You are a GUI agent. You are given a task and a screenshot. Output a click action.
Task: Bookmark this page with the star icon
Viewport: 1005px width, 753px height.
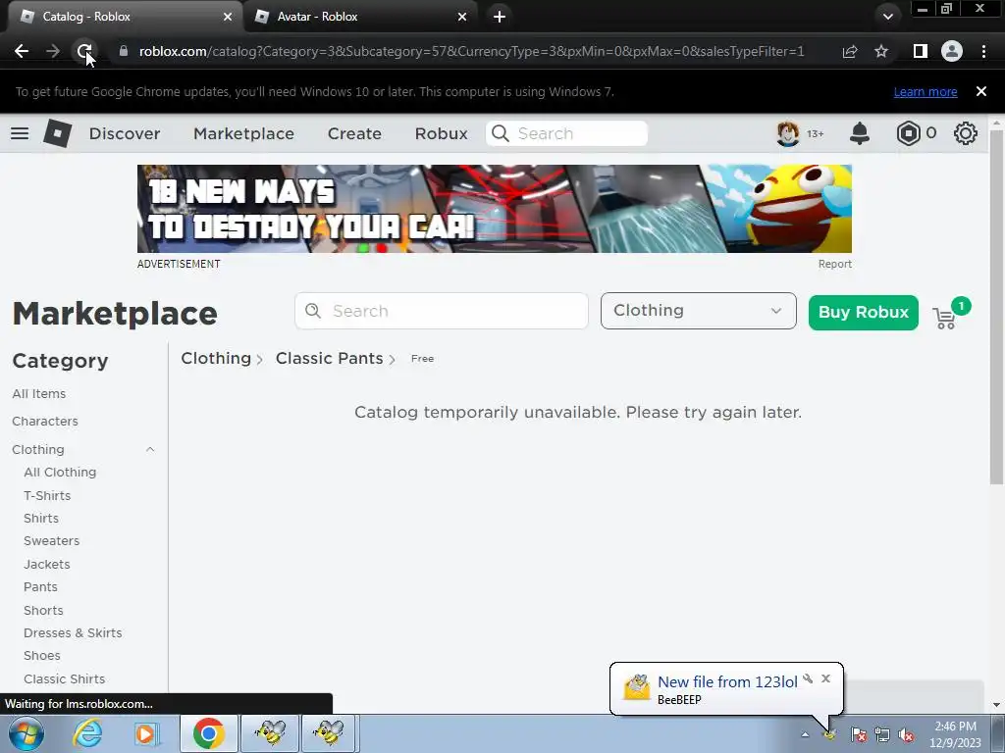[881, 51]
